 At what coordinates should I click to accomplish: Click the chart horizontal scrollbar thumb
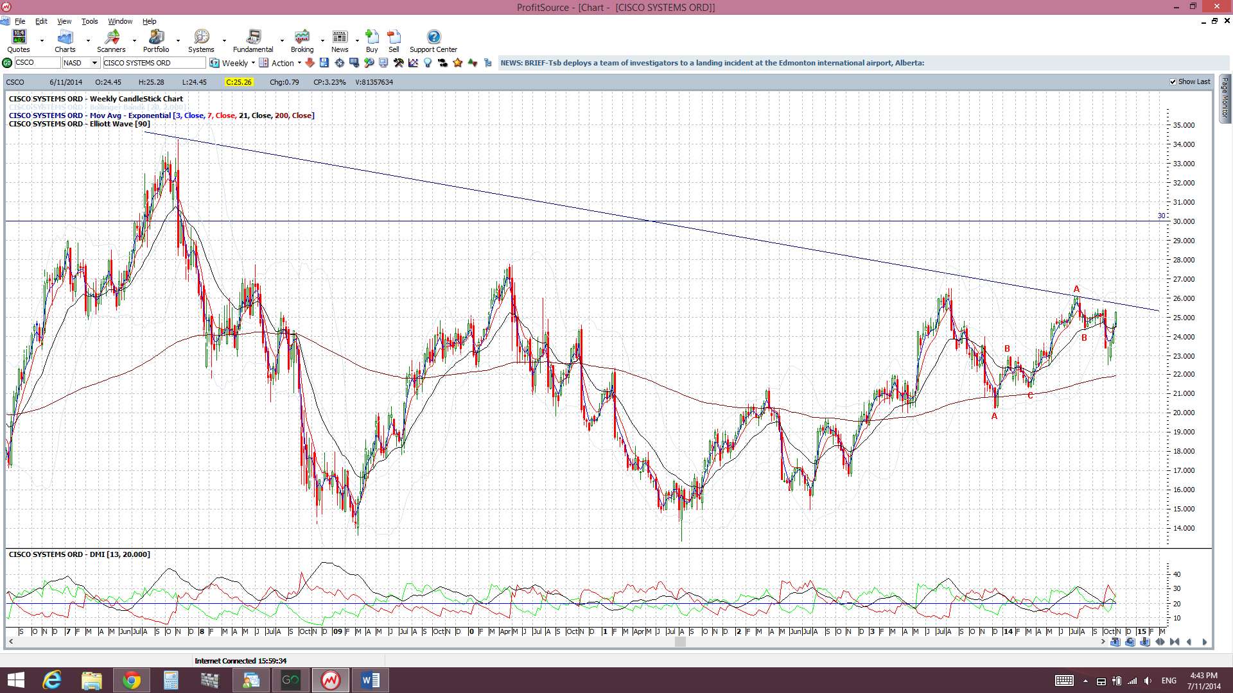tap(680, 642)
